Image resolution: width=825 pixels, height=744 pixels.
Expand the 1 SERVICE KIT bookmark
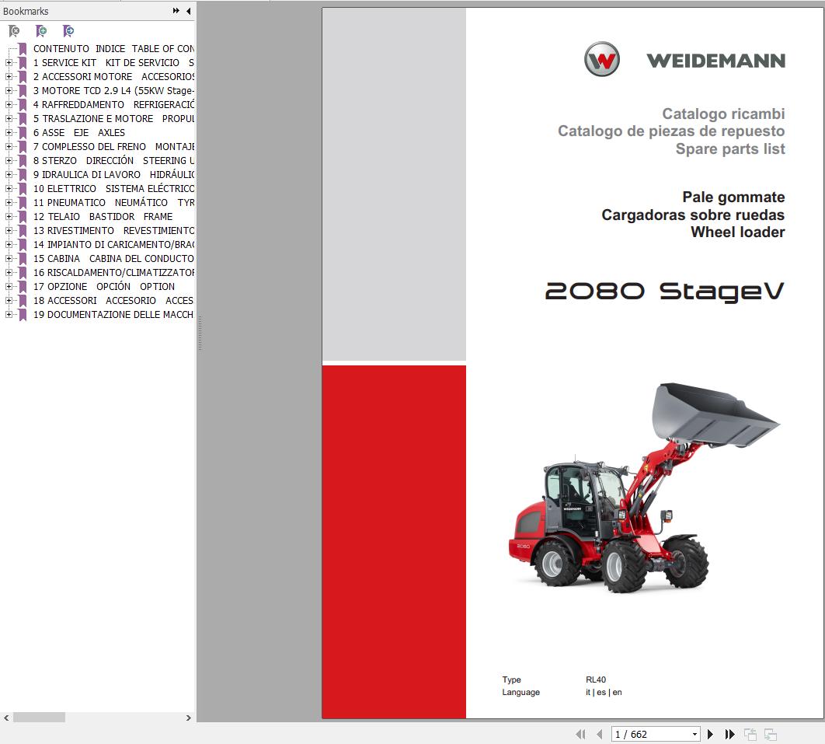pyautogui.click(x=9, y=63)
